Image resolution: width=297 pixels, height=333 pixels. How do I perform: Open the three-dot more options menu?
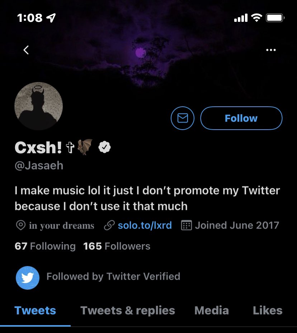(271, 50)
